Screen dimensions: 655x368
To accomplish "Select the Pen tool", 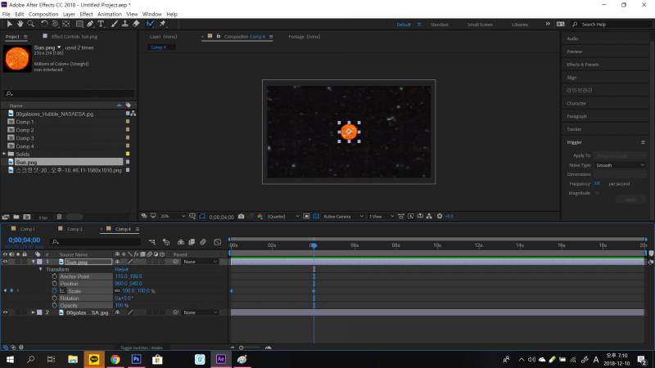I will (90, 24).
